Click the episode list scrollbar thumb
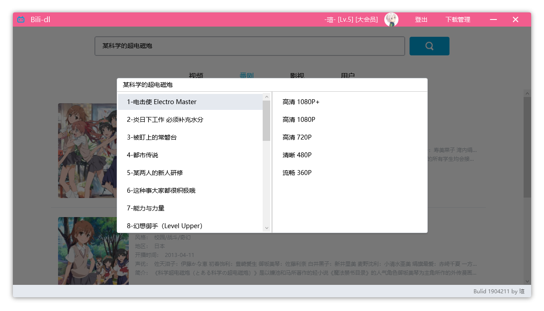544x311 pixels. (x=267, y=121)
